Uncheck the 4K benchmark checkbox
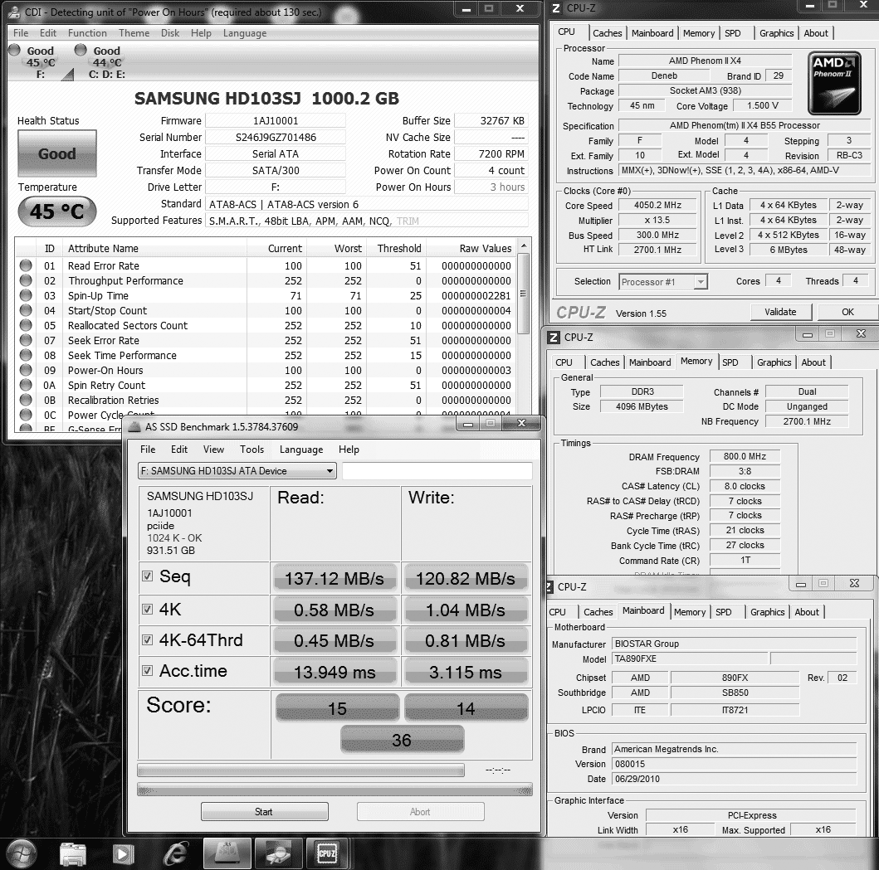The image size is (879, 870). (x=148, y=609)
